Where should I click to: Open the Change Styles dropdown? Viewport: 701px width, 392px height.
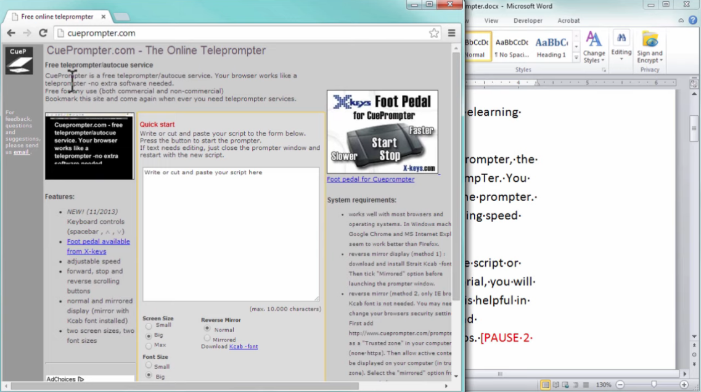click(x=594, y=49)
